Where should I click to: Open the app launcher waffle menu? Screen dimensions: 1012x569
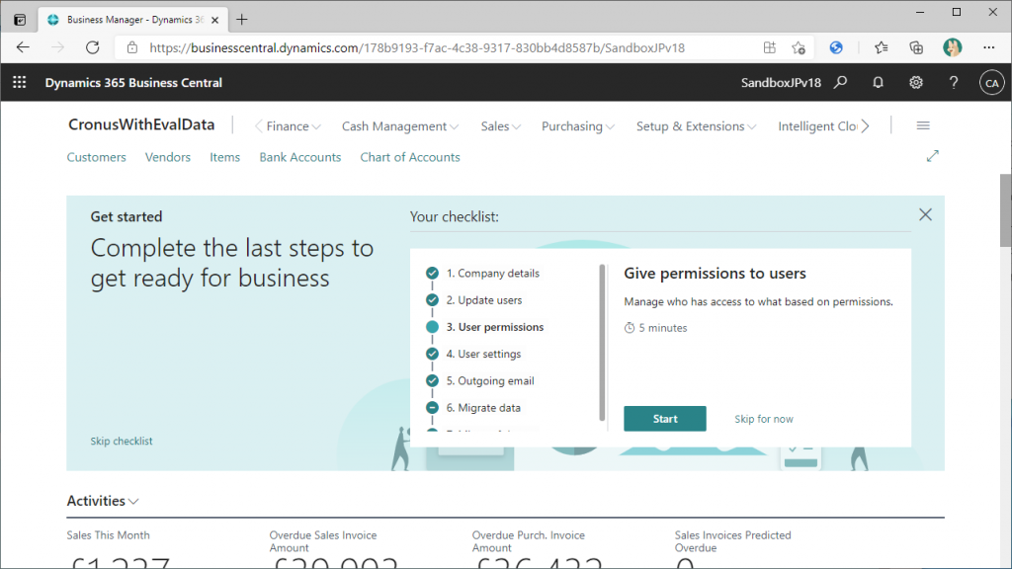[x=20, y=83]
